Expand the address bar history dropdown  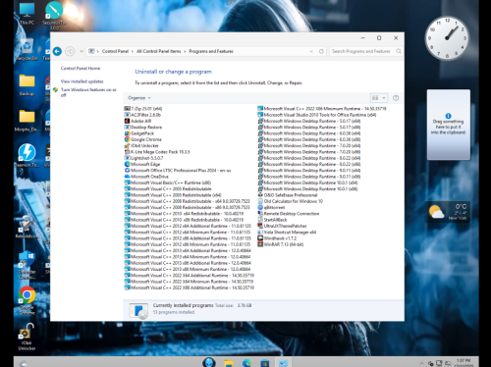pos(311,51)
